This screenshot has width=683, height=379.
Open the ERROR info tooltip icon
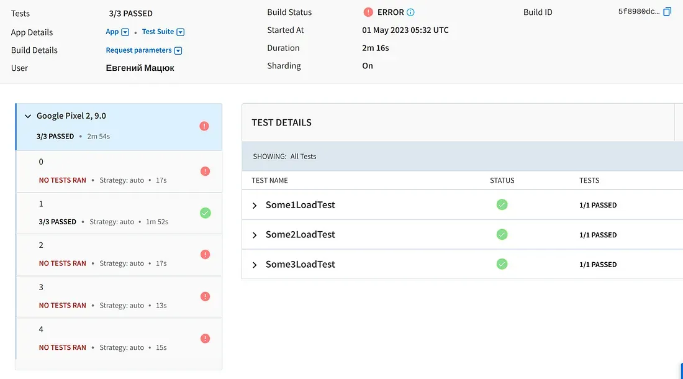click(x=410, y=12)
